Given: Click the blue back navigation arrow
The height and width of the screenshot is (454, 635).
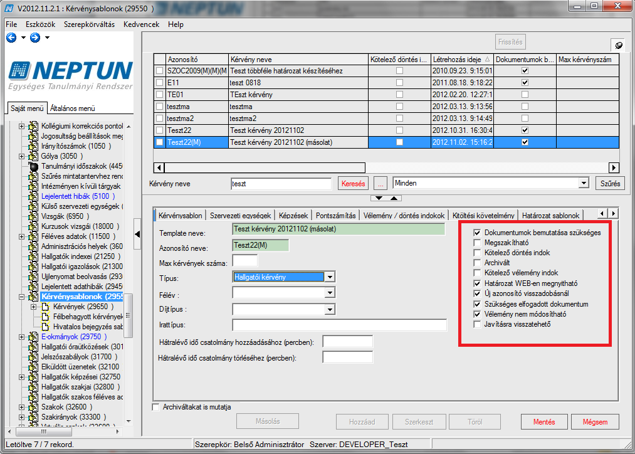Looking at the screenshot, I should pos(11,38).
